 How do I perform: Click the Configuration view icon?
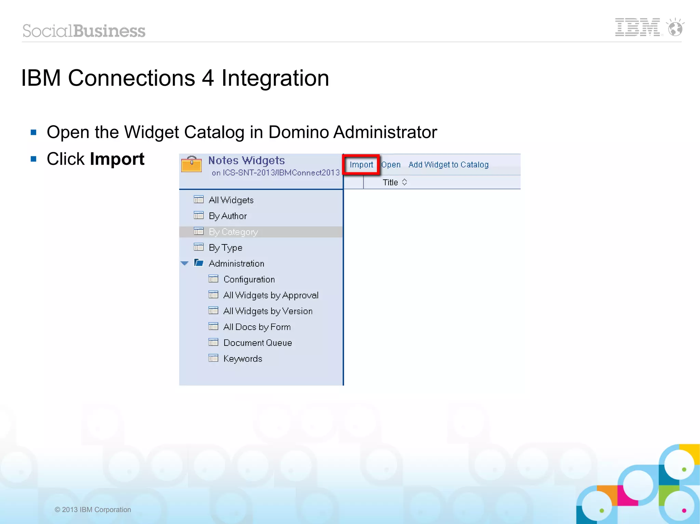point(213,279)
